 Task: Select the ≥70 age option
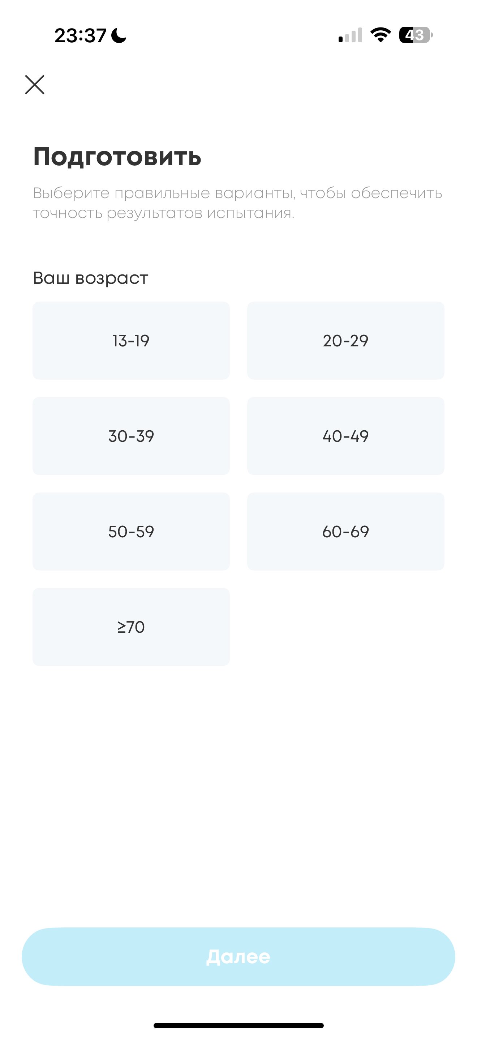pos(131,627)
